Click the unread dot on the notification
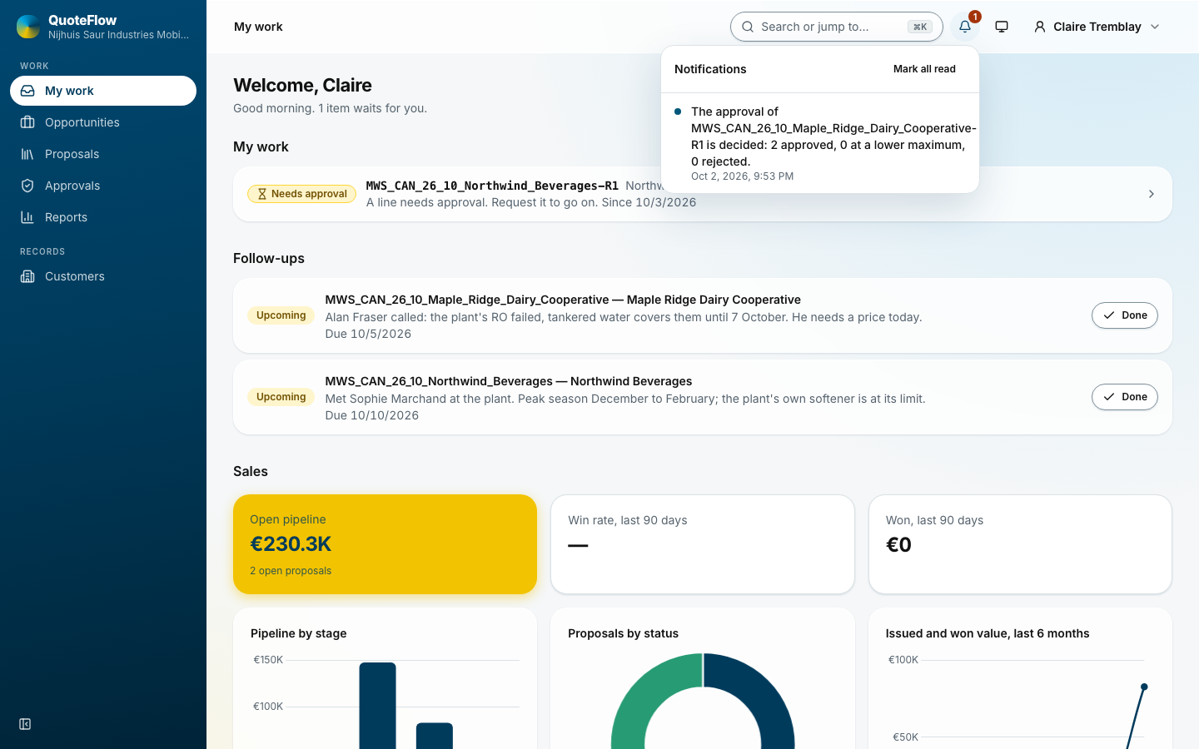This screenshot has width=1199, height=749. 678,112
